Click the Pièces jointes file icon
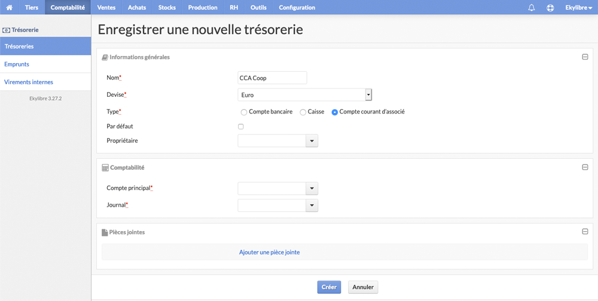Image resolution: width=598 pixels, height=301 pixels. click(105, 232)
